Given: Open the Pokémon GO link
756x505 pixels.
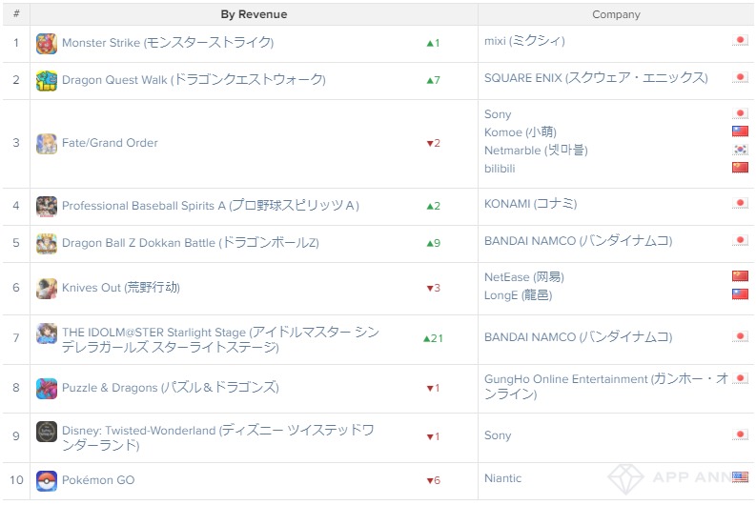Looking at the screenshot, I should 98,480.
